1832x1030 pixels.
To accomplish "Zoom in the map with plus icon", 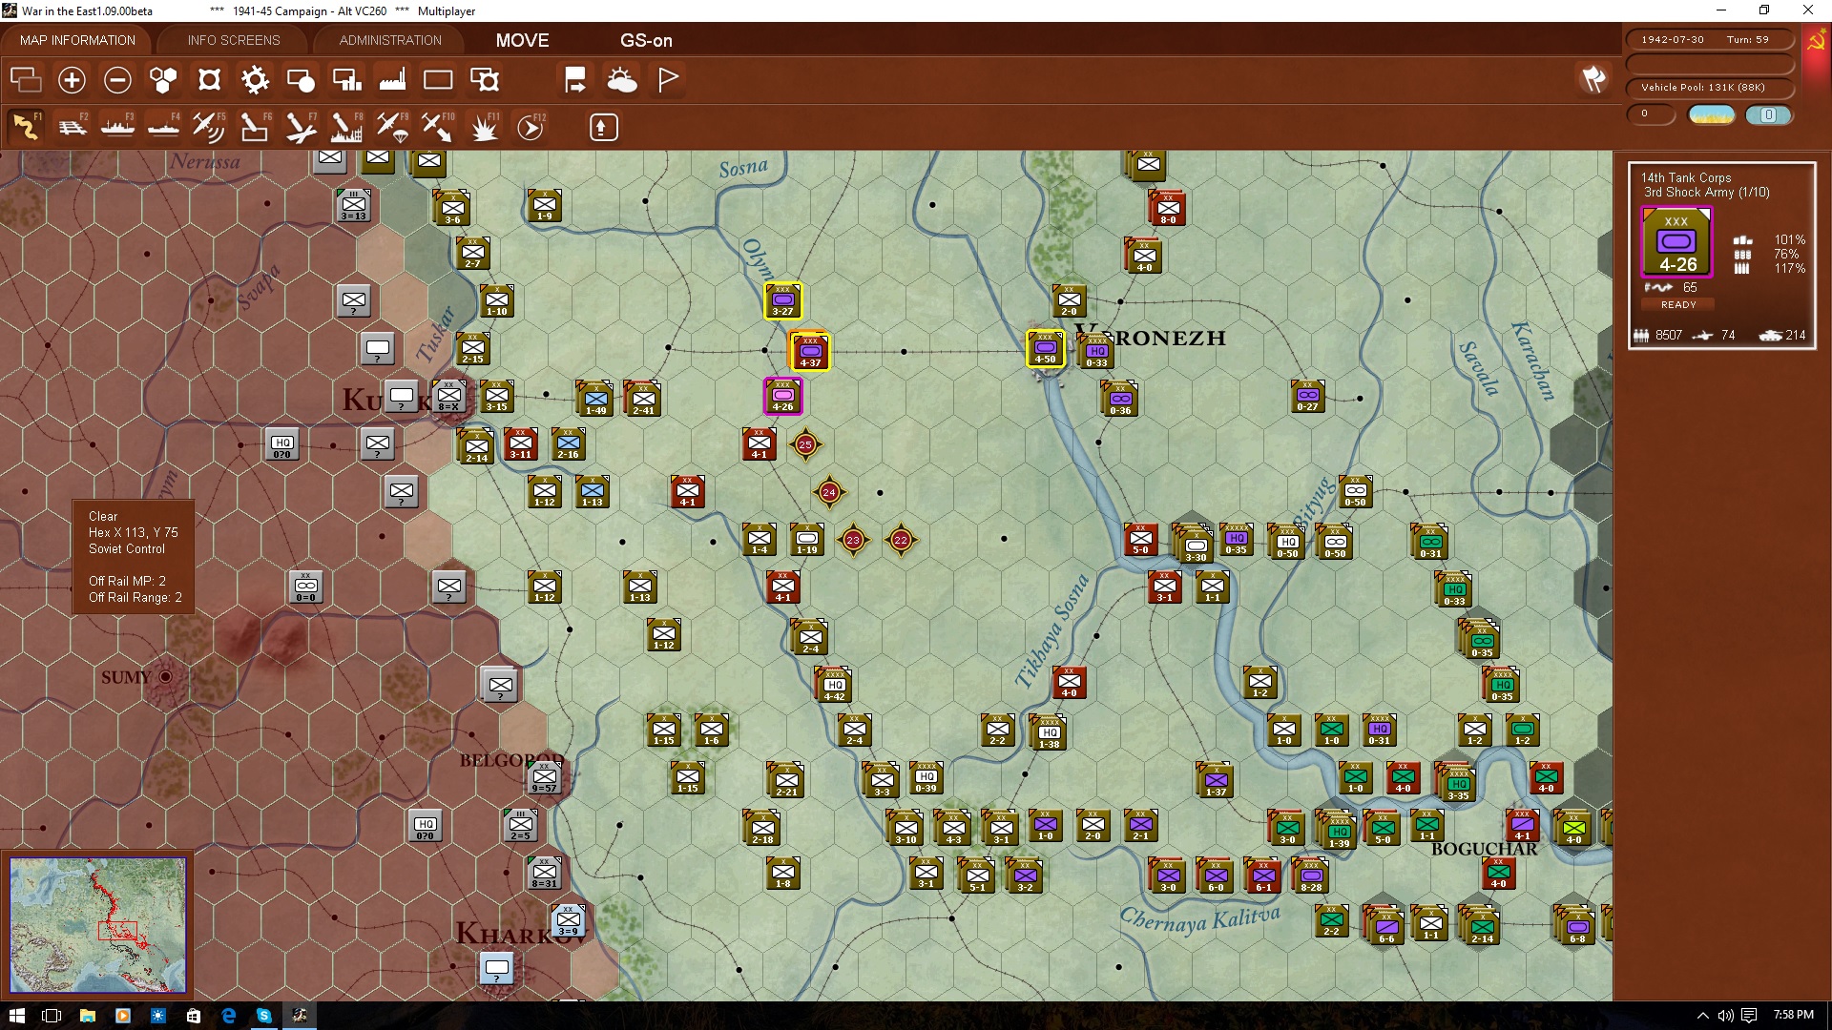I will (x=72, y=80).
